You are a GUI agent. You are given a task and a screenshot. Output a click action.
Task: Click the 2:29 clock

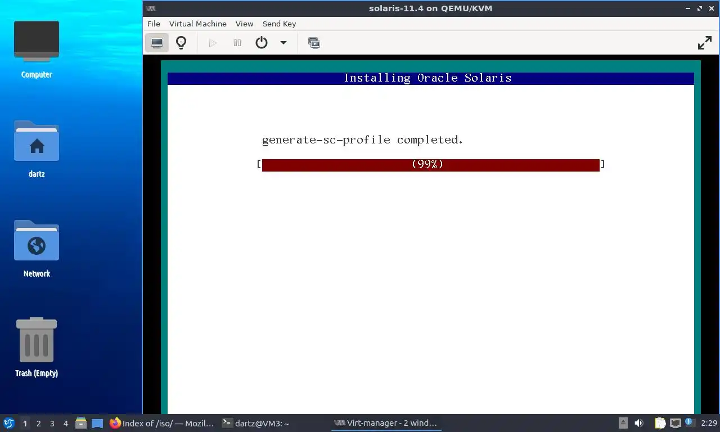[709, 423]
